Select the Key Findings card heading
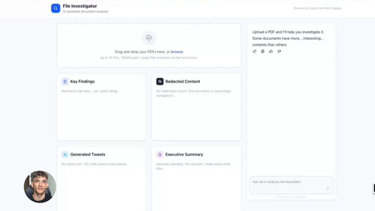This screenshot has width=375, height=211. 82,82
